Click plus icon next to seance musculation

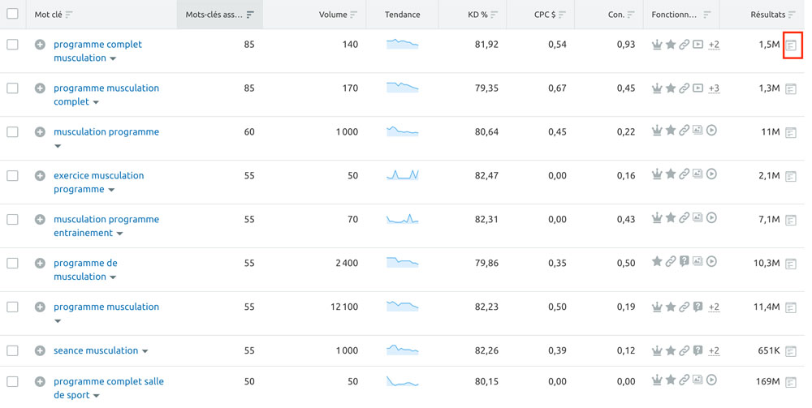pyautogui.click(x=40, y=351)
